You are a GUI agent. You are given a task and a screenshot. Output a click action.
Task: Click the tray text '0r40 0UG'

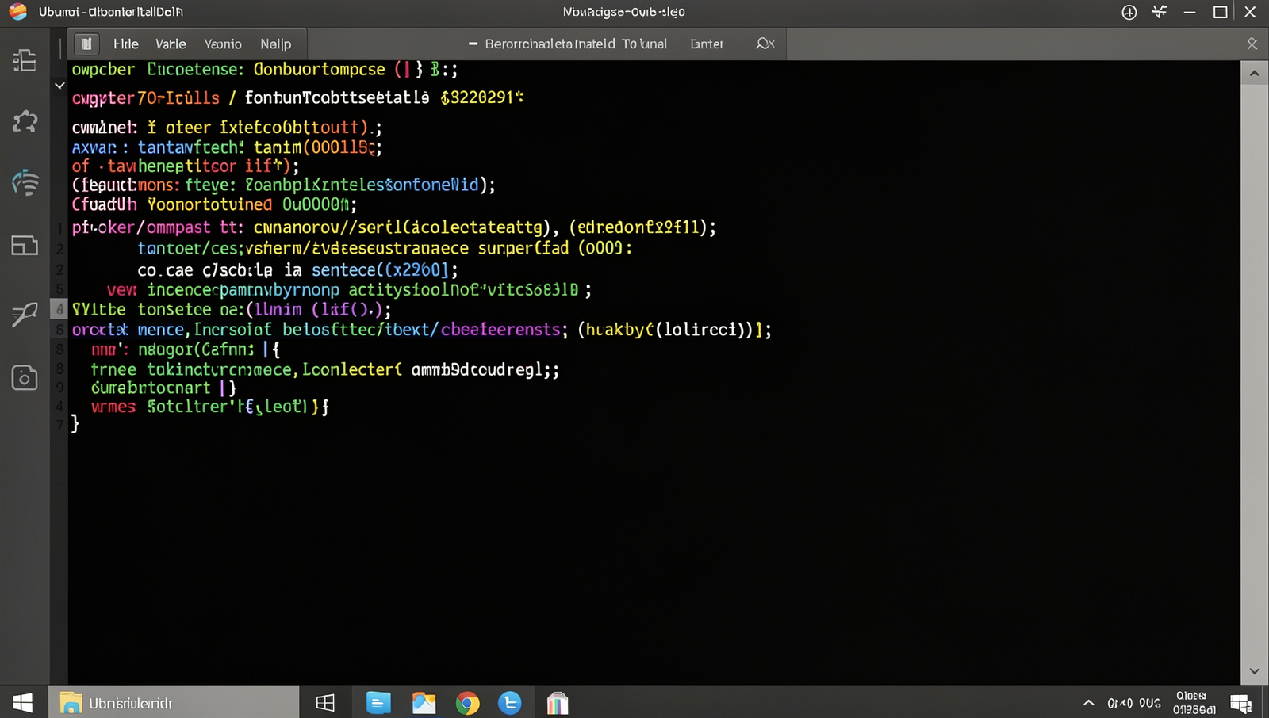coord(1134,703)
